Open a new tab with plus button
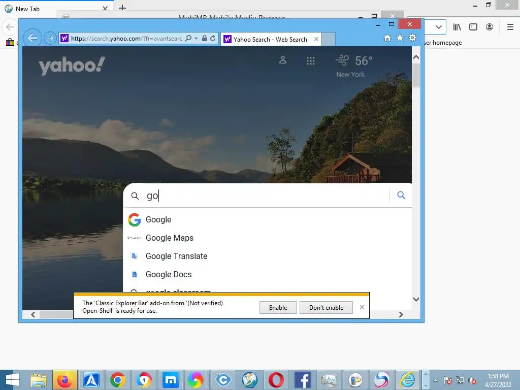This screenshot has width=520, height=390. (x=122, y=8)
